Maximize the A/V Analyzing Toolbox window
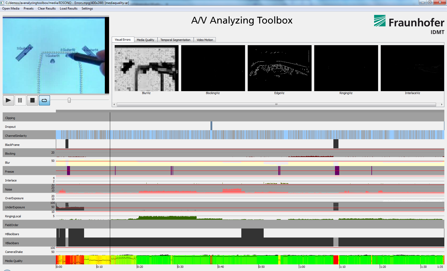The width and height of the screenshot is (447, 271). click(x=430, y=2)
